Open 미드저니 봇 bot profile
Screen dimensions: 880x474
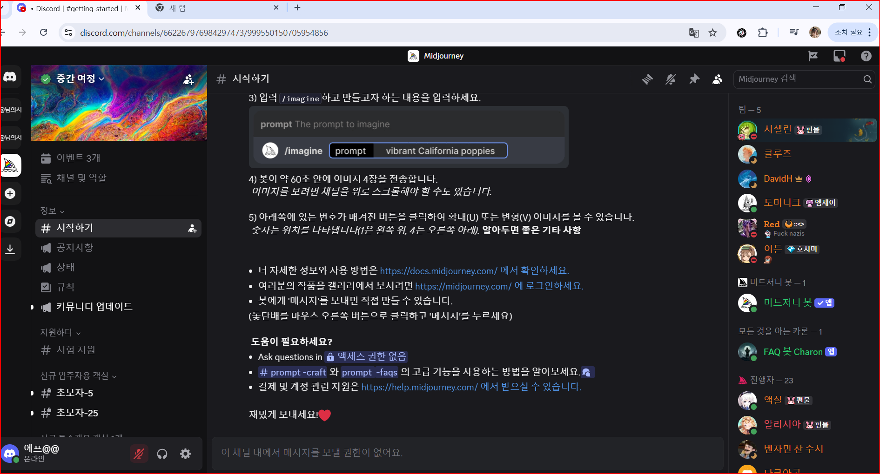pos(807,303)
